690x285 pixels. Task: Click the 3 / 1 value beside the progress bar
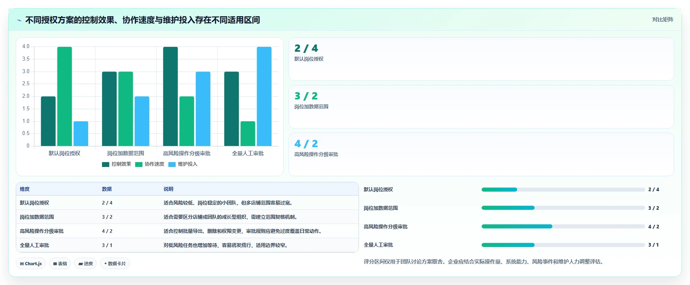coord(654,245)
